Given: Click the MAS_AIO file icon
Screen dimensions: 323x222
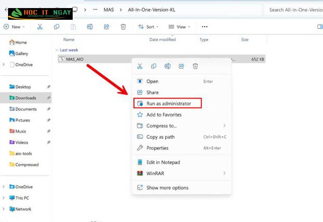Looking at the screenshot, I should pos(62,59).
